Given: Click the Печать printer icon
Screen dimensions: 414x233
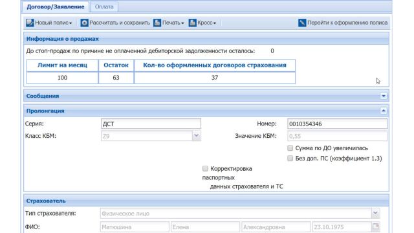Looking at the screenshot, I should click(157, 23).
